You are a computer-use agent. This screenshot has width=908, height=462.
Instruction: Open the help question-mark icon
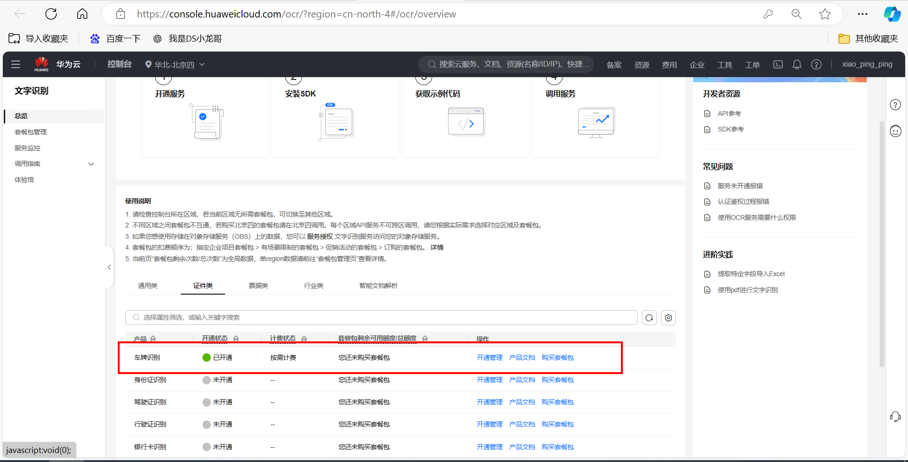point(816,64)
